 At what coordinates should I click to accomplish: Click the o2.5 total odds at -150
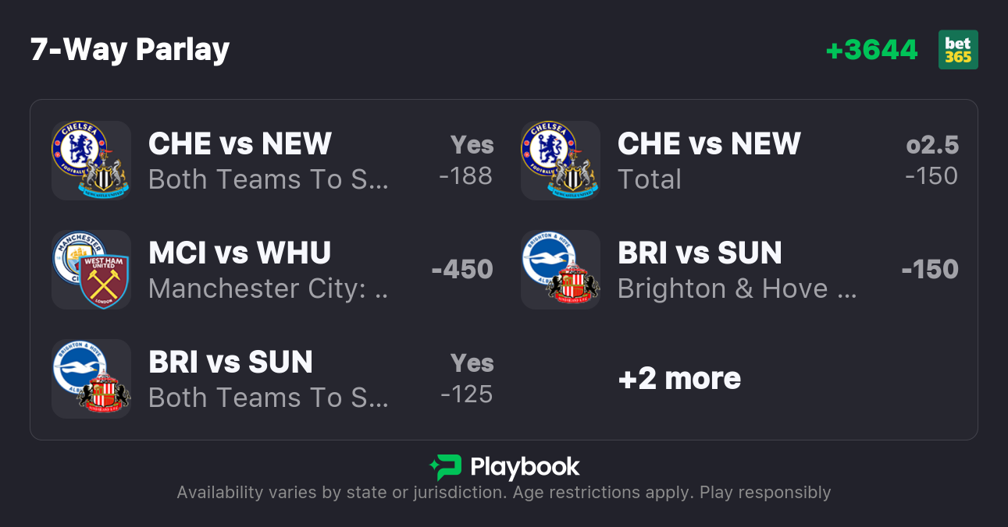931,161
